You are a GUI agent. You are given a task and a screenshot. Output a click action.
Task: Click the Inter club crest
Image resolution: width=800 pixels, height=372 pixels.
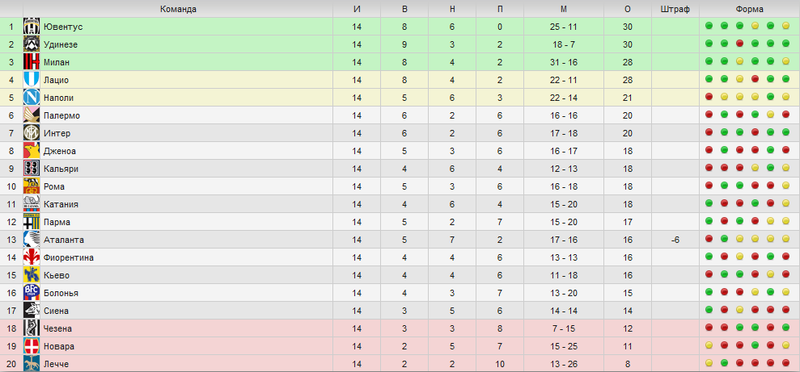[x=32, y=133]
